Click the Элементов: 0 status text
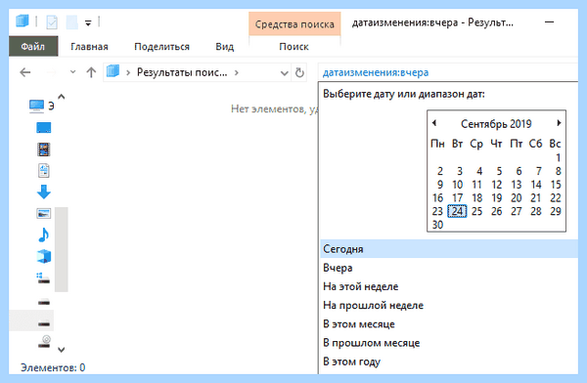Image resolution: width=587 pixels, height=383 pixels. (x=53, y=367)
